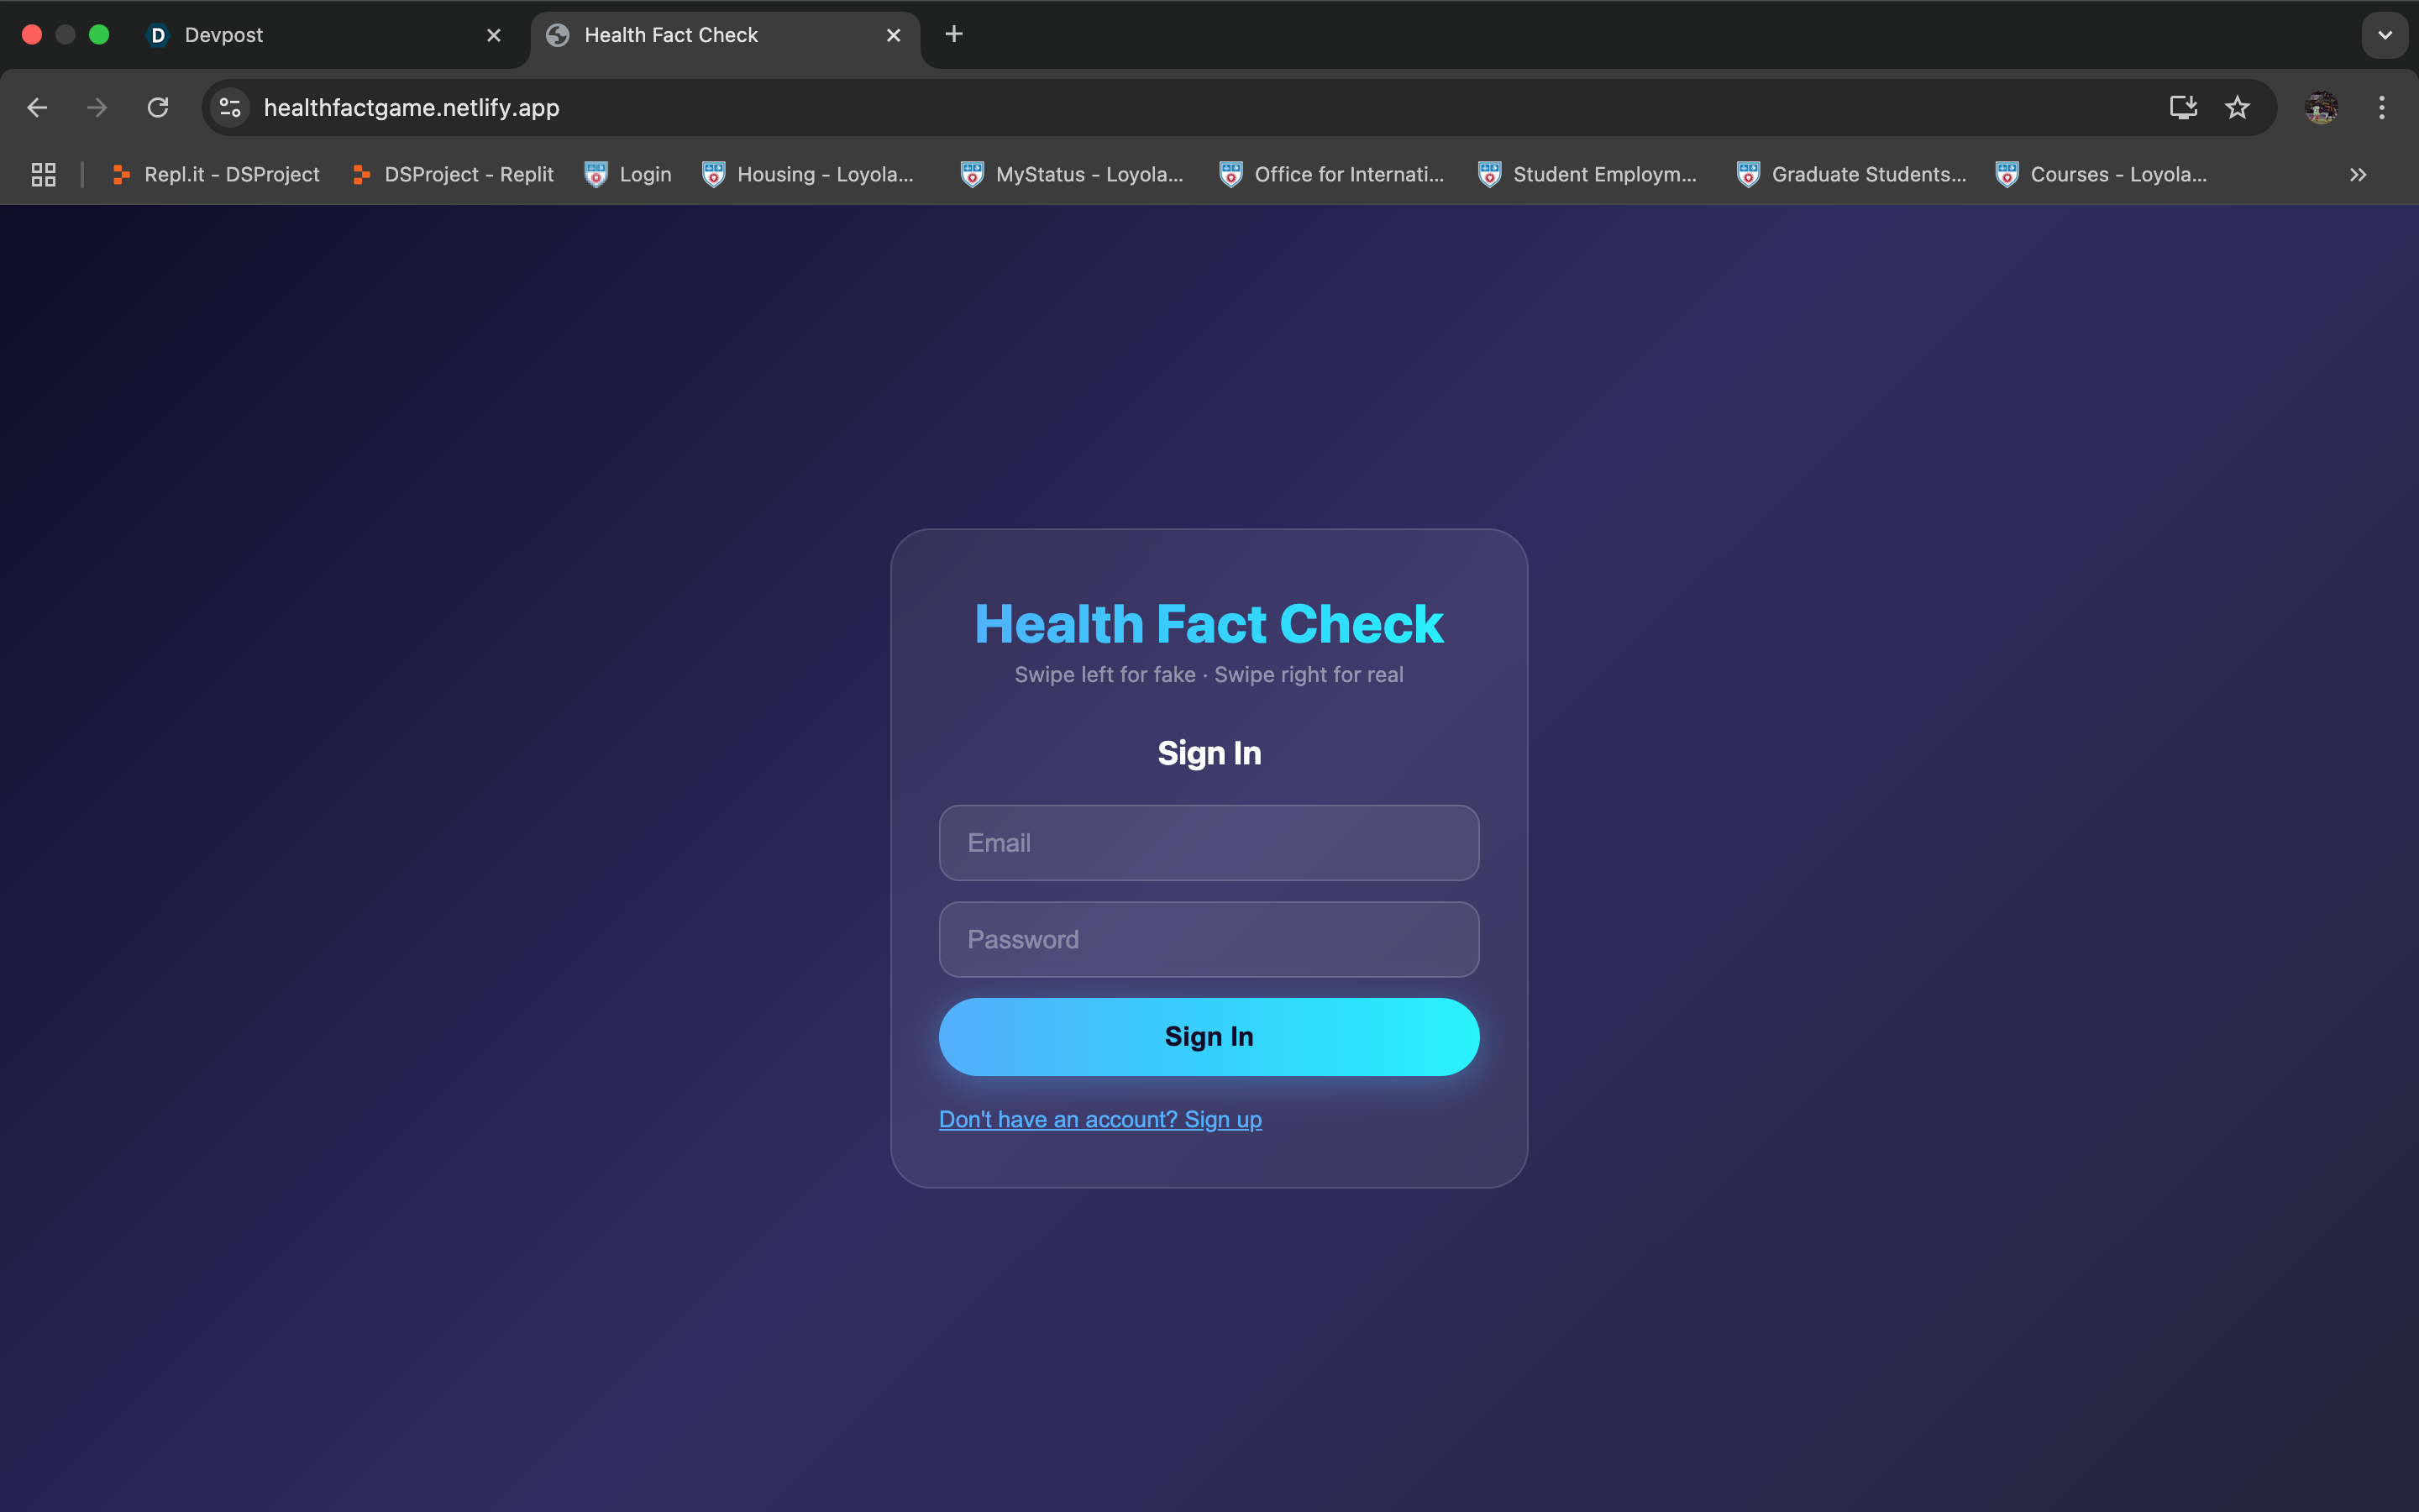The image size is (2419, 1512).
Task: Open the Chrome three-dot menu
Action: [2381, 107]
